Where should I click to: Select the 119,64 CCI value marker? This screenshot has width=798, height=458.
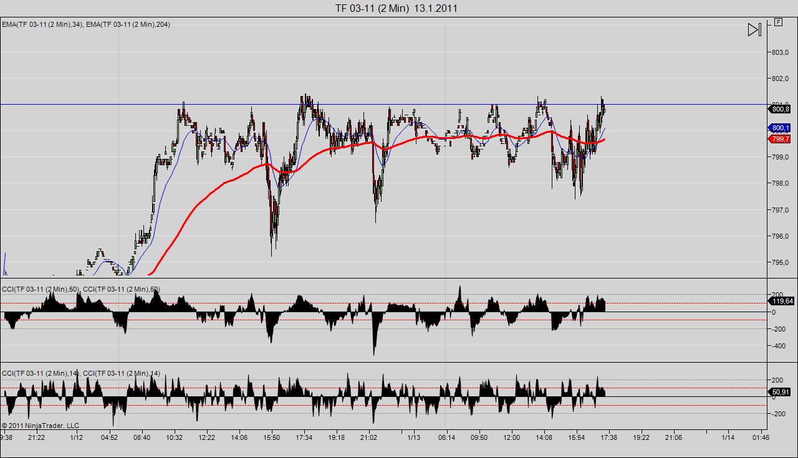(782, 301)
